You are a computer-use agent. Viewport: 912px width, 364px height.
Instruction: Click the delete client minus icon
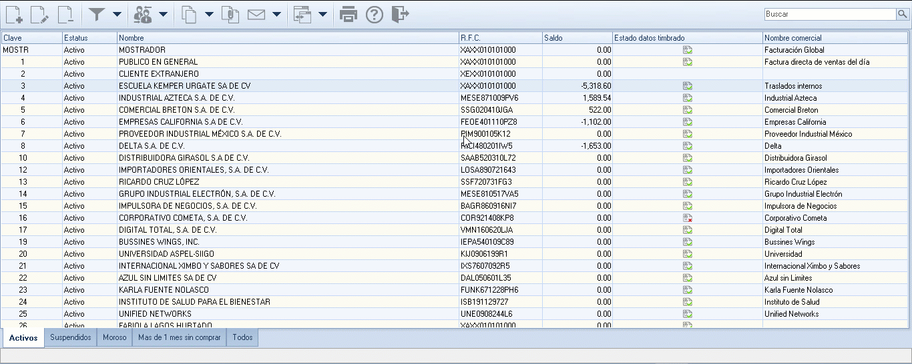pyautogui.click(x=65, y=14)
